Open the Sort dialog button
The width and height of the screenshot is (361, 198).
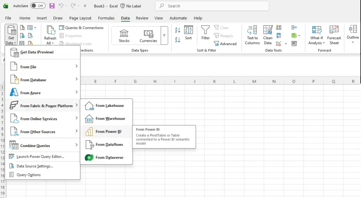[188, 33]
